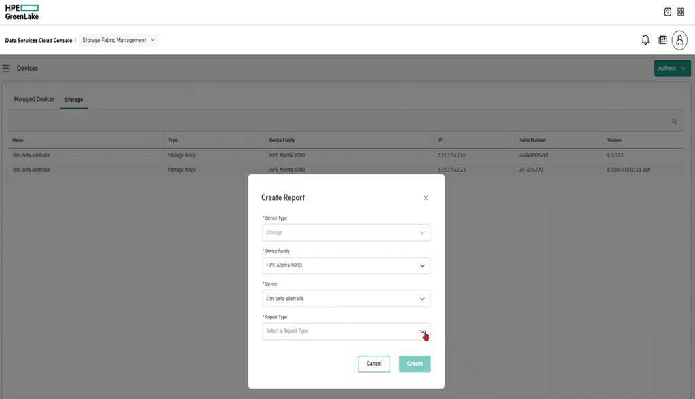
Task: Open the news feed icon
Action: pyautogui.click(x=662, y=40)
